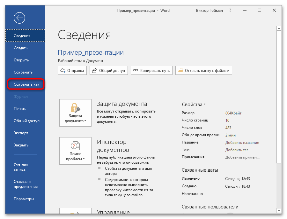The height and width of the screenshot is (219, 287).
Task: Click the Инспектор документов heading text
Action: coord(113,146)
